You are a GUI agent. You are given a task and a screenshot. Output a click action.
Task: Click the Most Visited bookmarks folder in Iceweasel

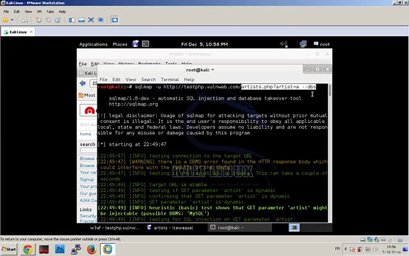[x=87, y=95]
